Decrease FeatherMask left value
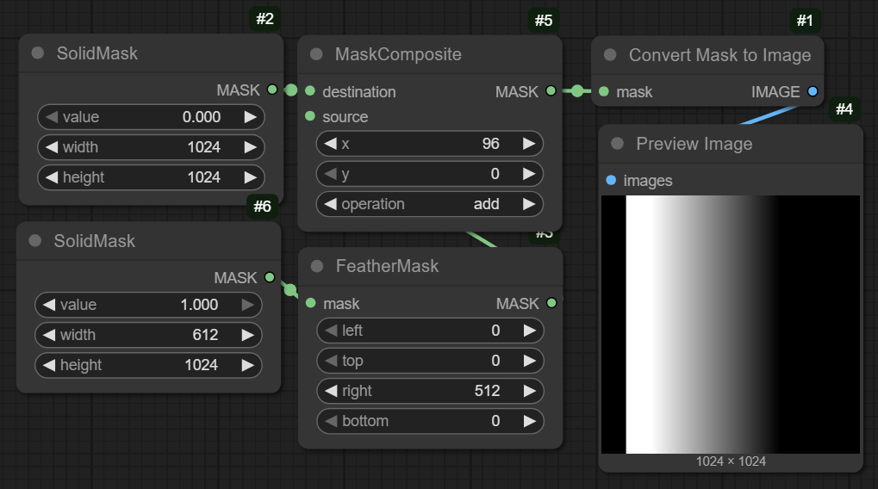The height and width of the screenshot is (489, 878). [x=331, y=331]
